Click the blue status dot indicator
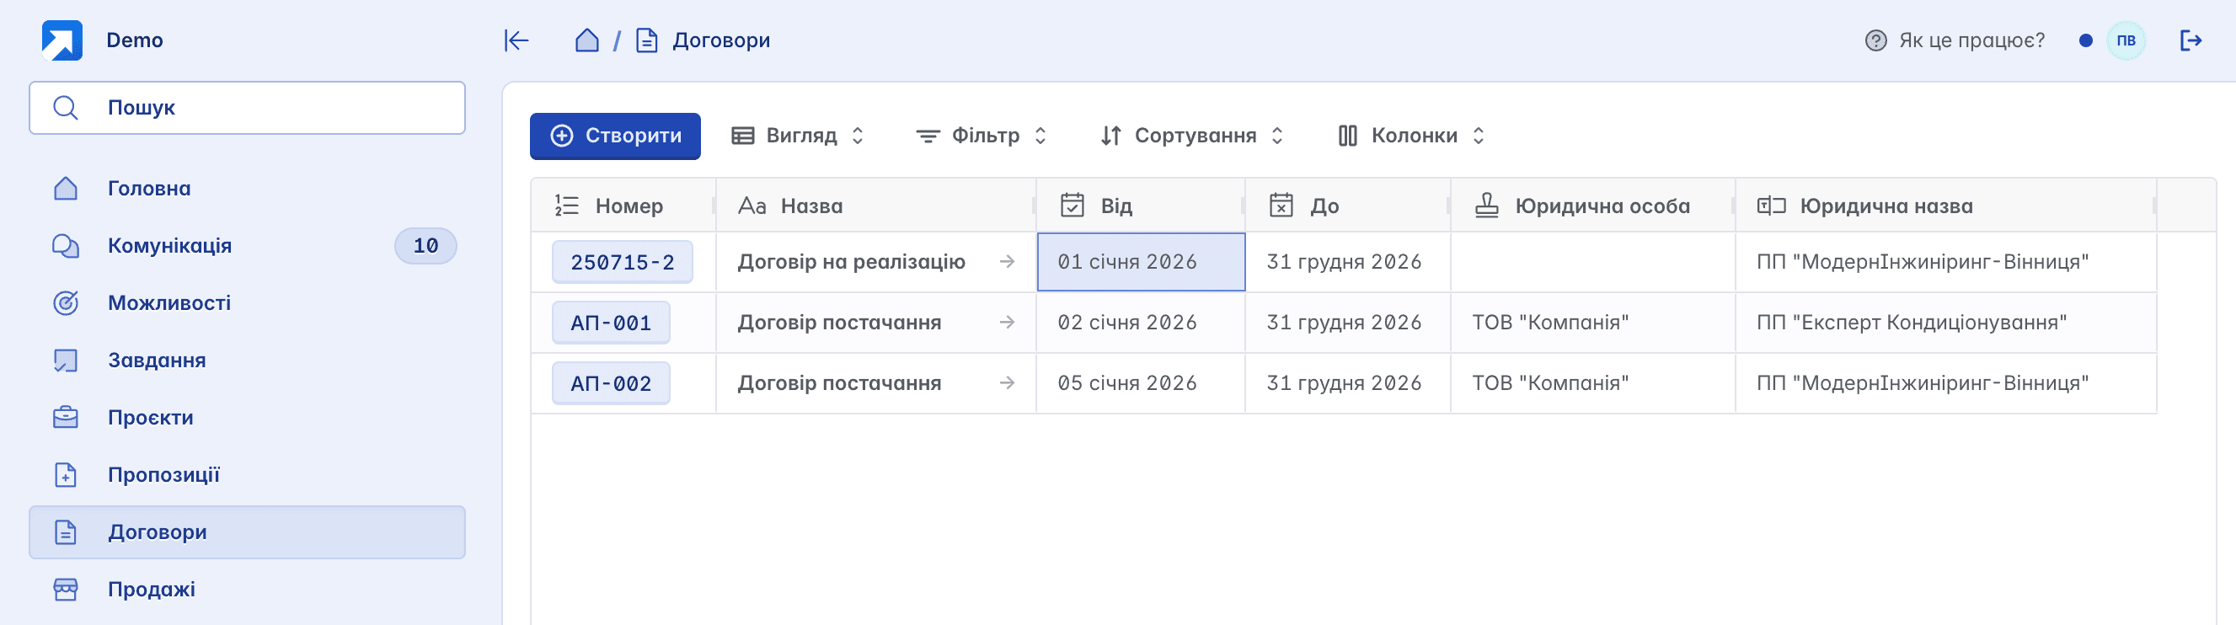2236x625 pixels. [2086, 40]
